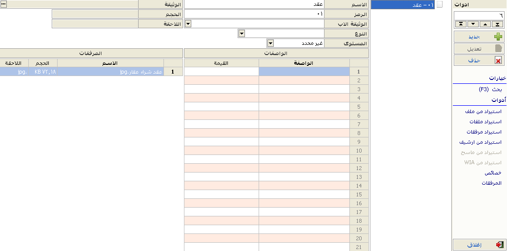Click the Edit (تعديل) document button
The height and width of the screenshot is (251, 507).
478,48
